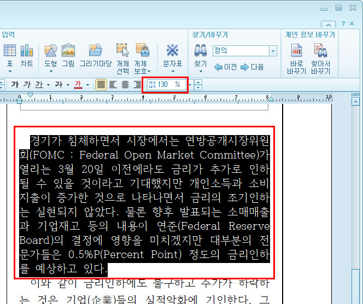Toggle italic 가 formatting
This screenshot has width=363, height=304.
click(27, 85)
